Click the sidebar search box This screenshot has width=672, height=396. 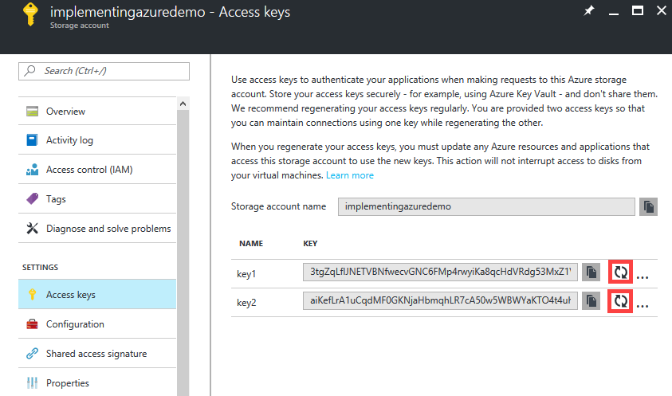104,71
